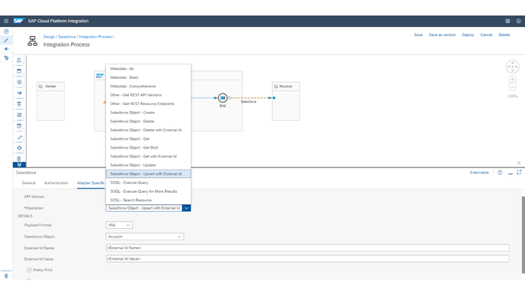
Task: Choose Other - Get REST API Versions
Action: point(148,95)
